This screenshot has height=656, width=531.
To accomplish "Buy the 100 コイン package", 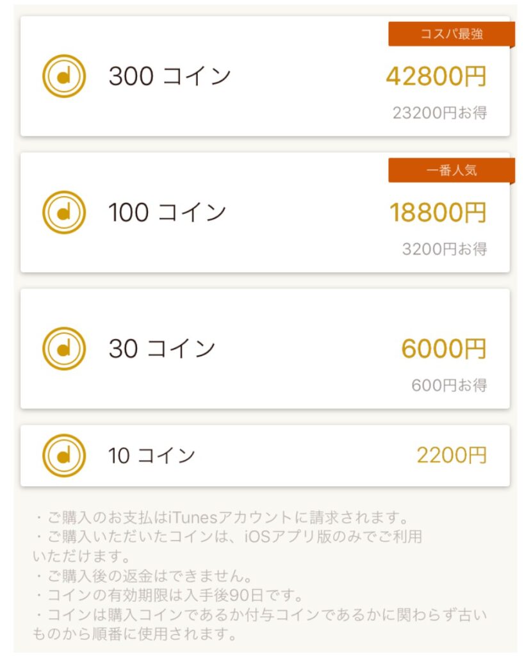I will pyautogui.click(x=265, y=213).
